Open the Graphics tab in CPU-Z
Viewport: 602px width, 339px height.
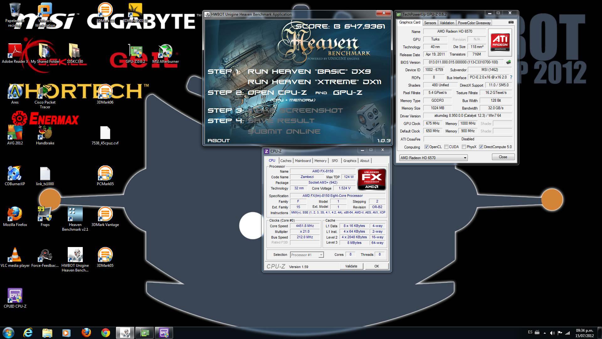tap(350, 161)
